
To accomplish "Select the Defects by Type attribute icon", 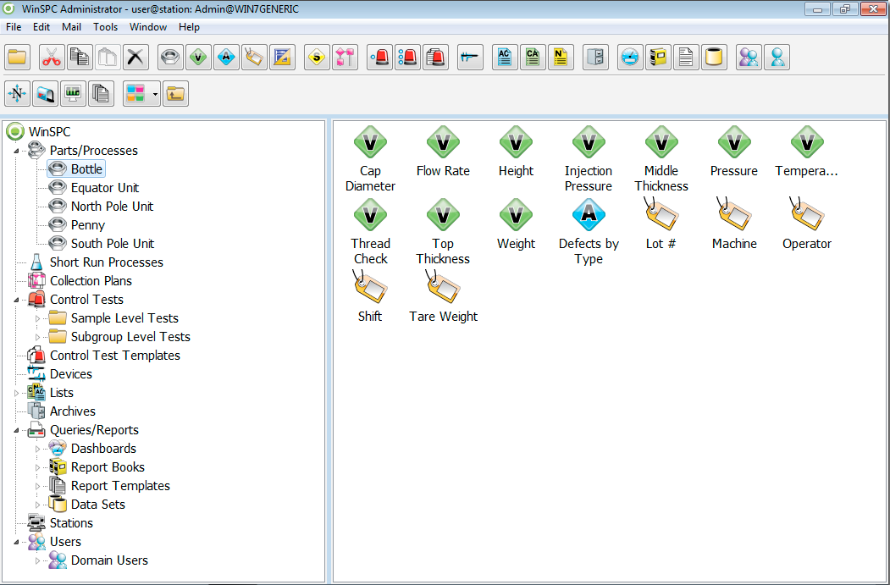I will [x=589, y=215].
